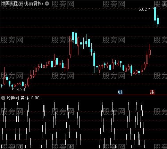The width and height of the screenshot is (167, 149).
Task: Click the 股旁网 indicator name label
Action: (x=13, y=98)
